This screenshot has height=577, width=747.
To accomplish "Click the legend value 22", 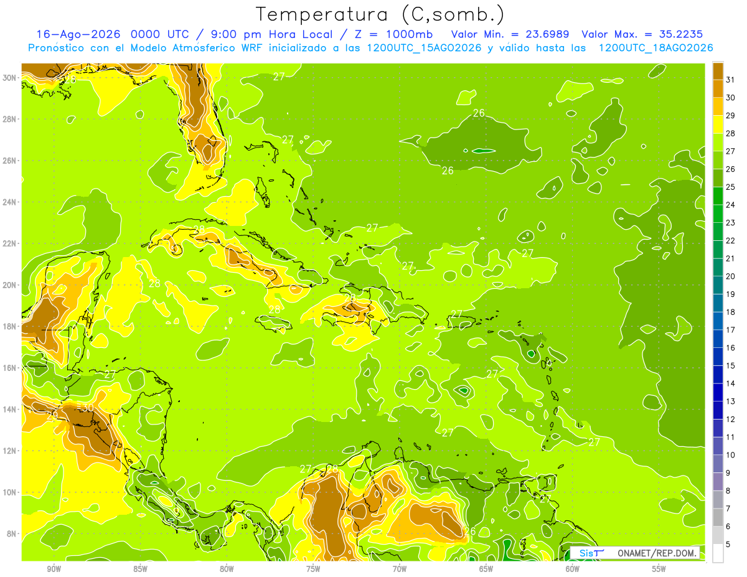I will pyautogui.click(x=731, y=240).
